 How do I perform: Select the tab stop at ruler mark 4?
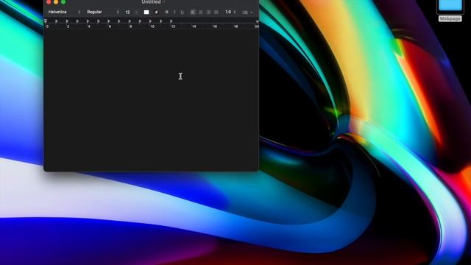point(88,21)
